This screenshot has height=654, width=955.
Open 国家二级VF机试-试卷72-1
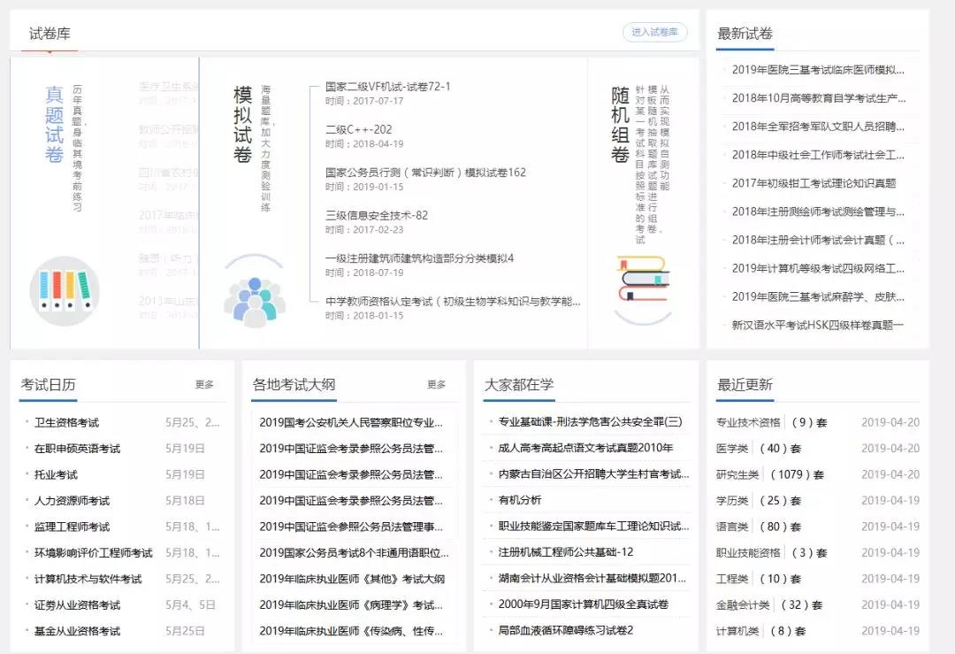tap(388, 87)
